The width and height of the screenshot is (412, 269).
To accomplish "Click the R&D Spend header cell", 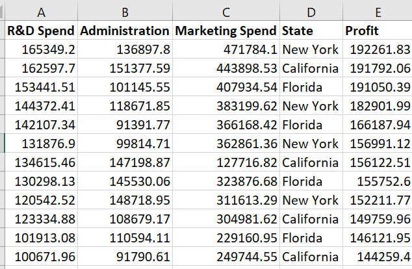I will [x=41, y=30].
